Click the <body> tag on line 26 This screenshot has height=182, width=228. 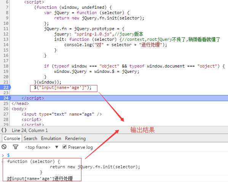[19, 109]
